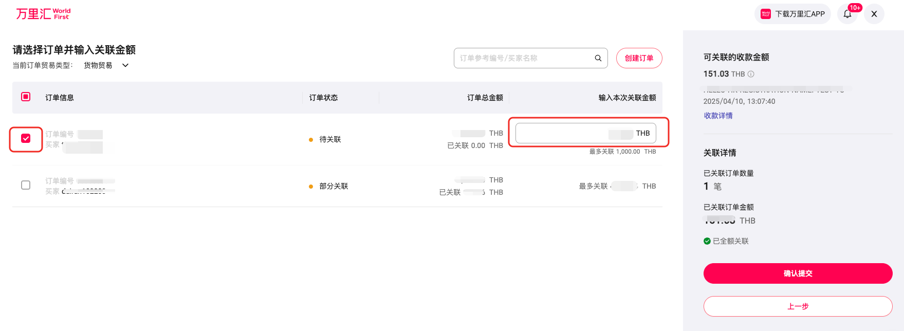Click the orange status dot beside 待关联
This screenshot has width=904, height=331.
tap(310, 139)
